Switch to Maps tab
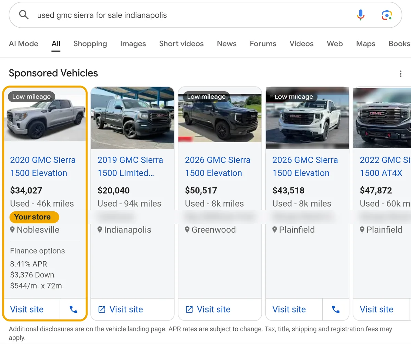 (x=365, y=44)
